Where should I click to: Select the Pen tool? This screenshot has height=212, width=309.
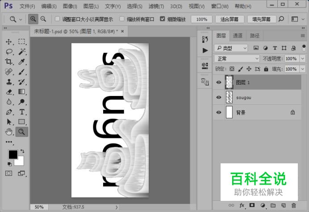[x=8, y=112]
